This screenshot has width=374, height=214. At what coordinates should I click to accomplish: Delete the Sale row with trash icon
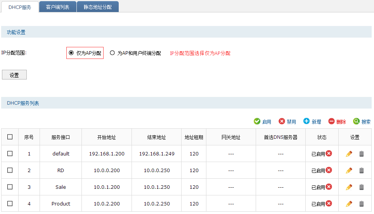point(362,187)
